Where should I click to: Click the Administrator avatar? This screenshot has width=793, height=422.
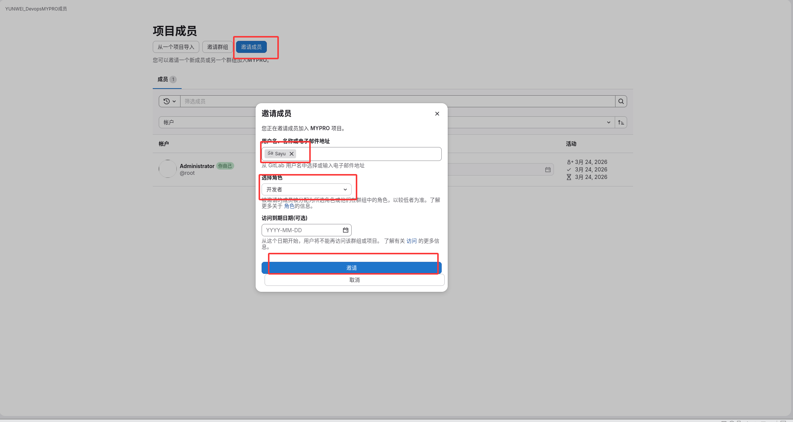[x=167, y=169]
